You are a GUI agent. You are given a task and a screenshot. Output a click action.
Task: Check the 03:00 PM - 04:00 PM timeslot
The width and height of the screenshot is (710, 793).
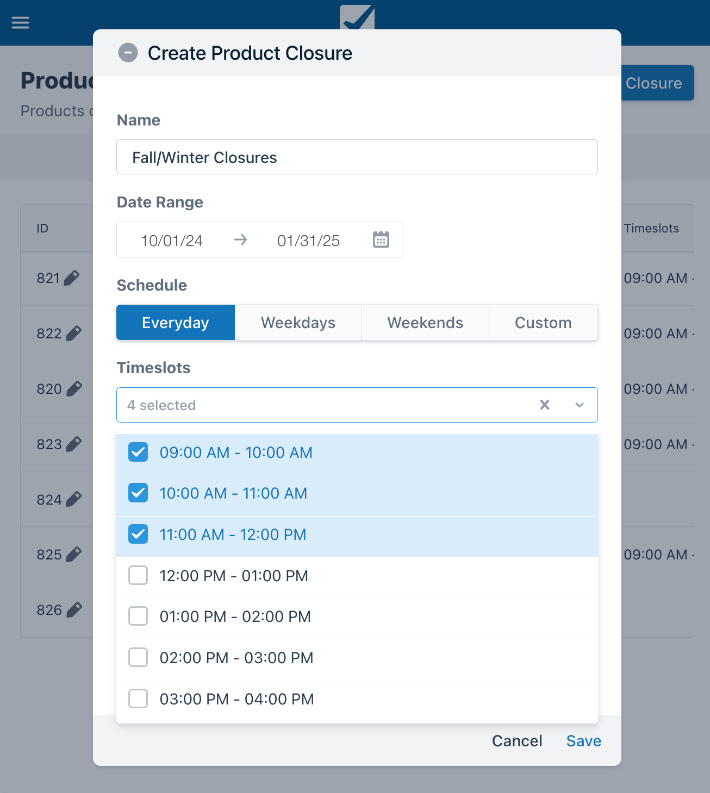coord(138,698)
